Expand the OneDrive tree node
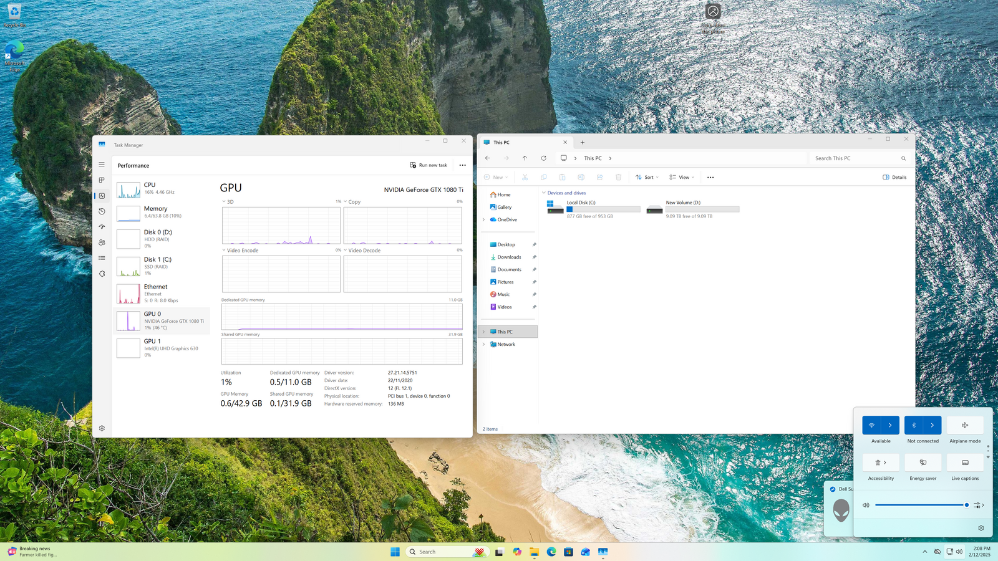 tap(483, 219)
